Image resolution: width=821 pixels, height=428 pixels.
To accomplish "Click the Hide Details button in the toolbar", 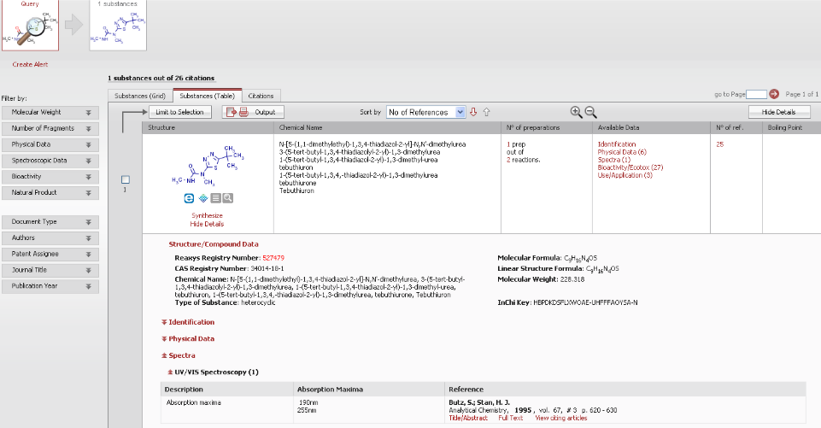I will click(778, 112).
